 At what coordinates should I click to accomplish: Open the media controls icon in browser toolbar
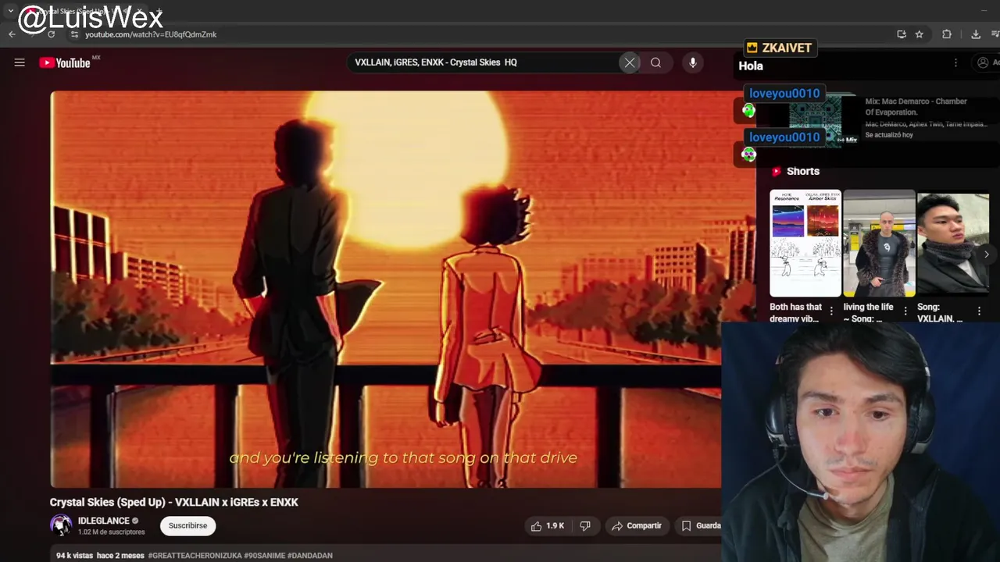tap(995, 34)
